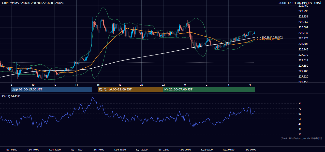Click the 12/2 06:00 date label
Image resolution: width=325 pixels, height=152 pixels.
(x=250, y=150)
